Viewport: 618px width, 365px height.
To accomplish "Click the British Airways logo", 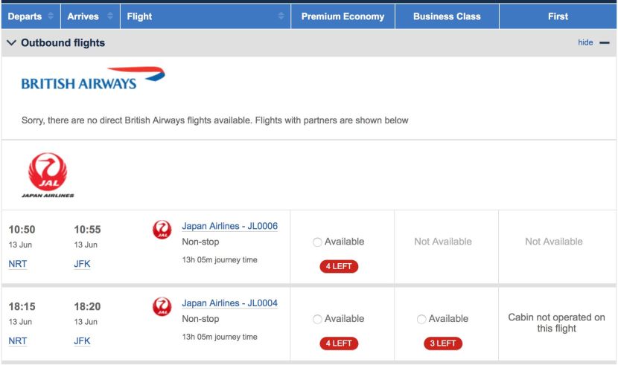I will tap(93, 78).
